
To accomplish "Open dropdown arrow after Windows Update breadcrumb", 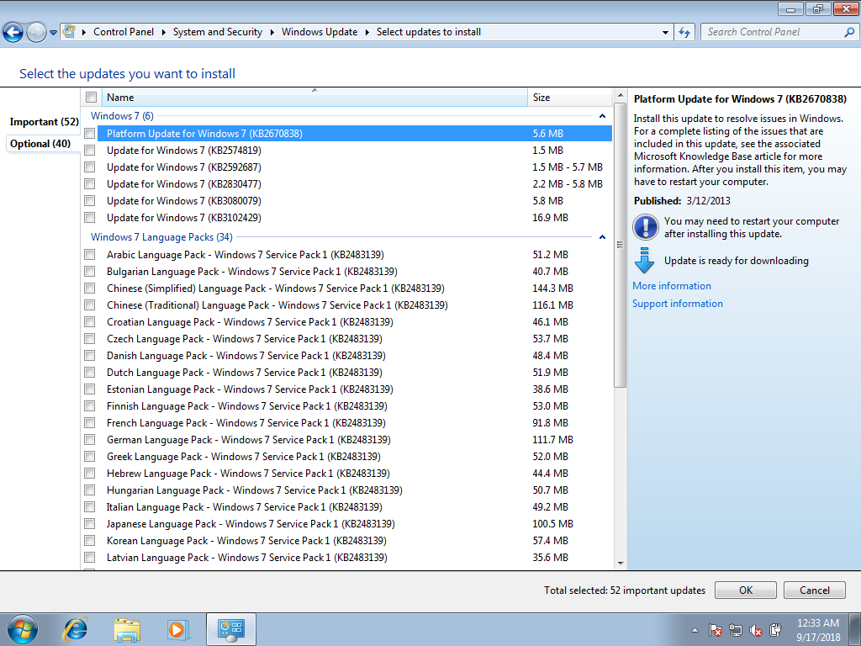I will 367,33.
